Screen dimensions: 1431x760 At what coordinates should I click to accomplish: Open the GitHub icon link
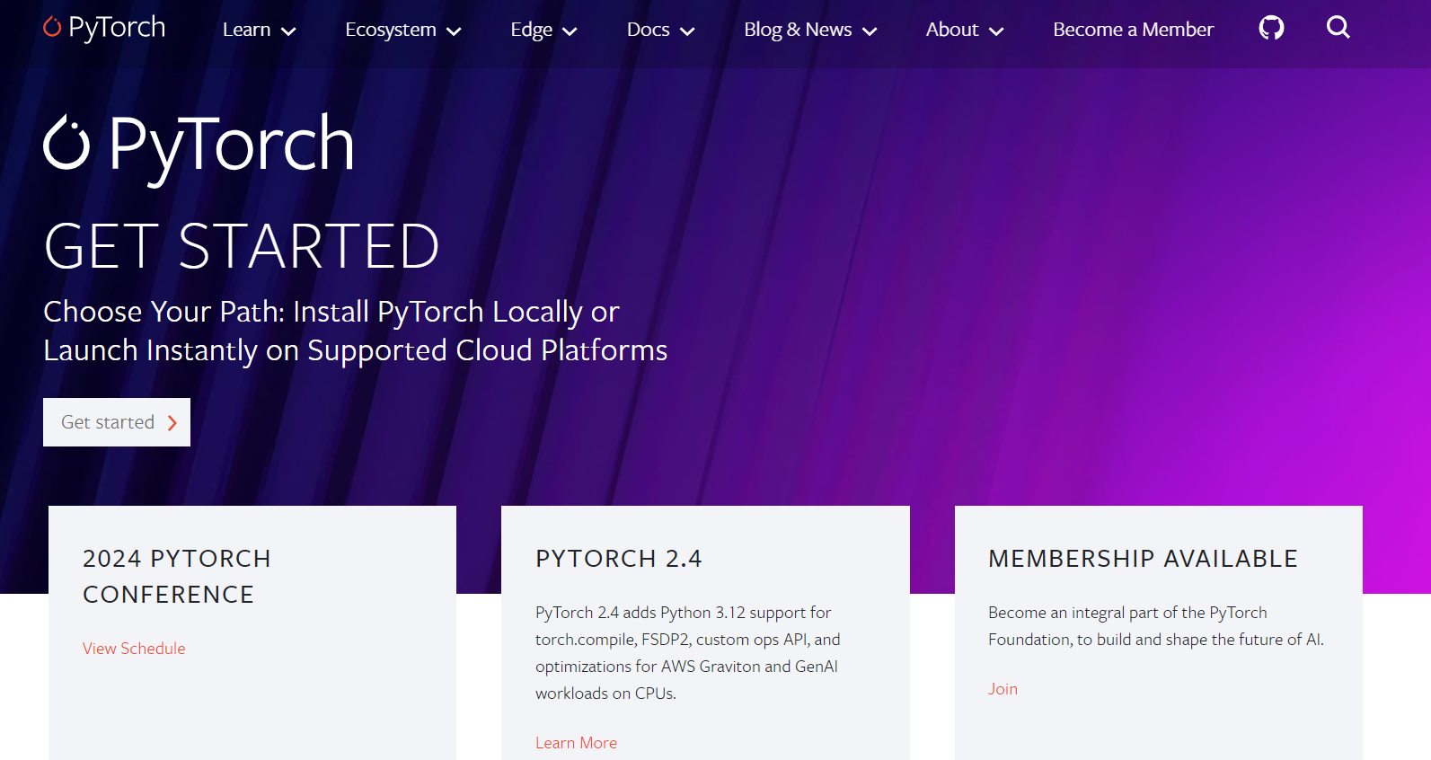point(1271,28)
